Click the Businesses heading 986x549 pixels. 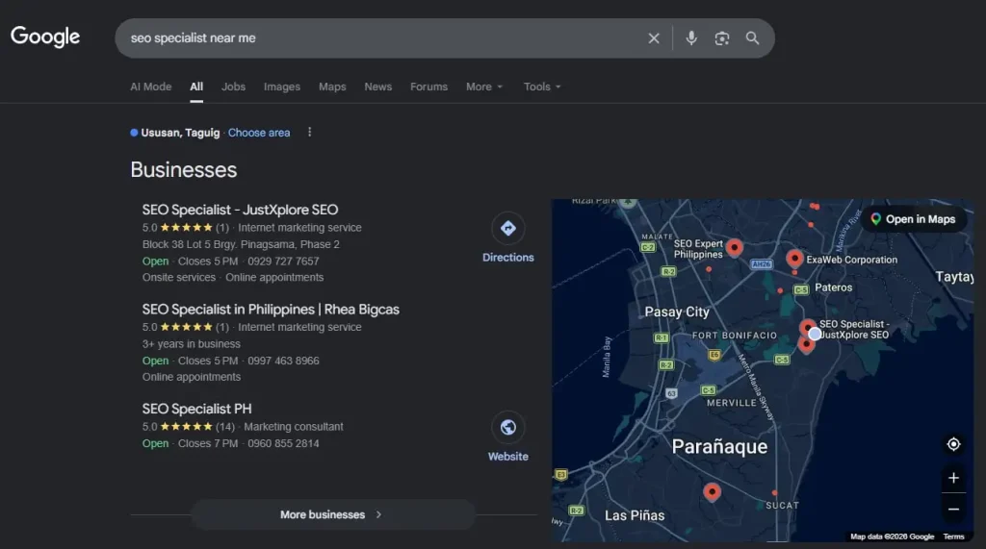point(184,169)
